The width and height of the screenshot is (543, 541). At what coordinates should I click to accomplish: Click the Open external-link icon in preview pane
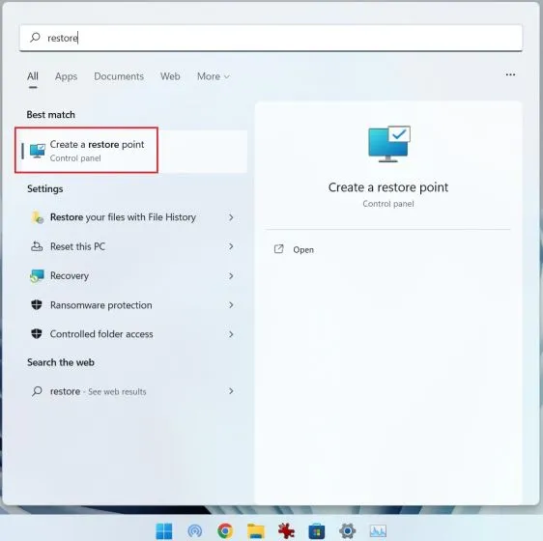[x=279, y=249]
